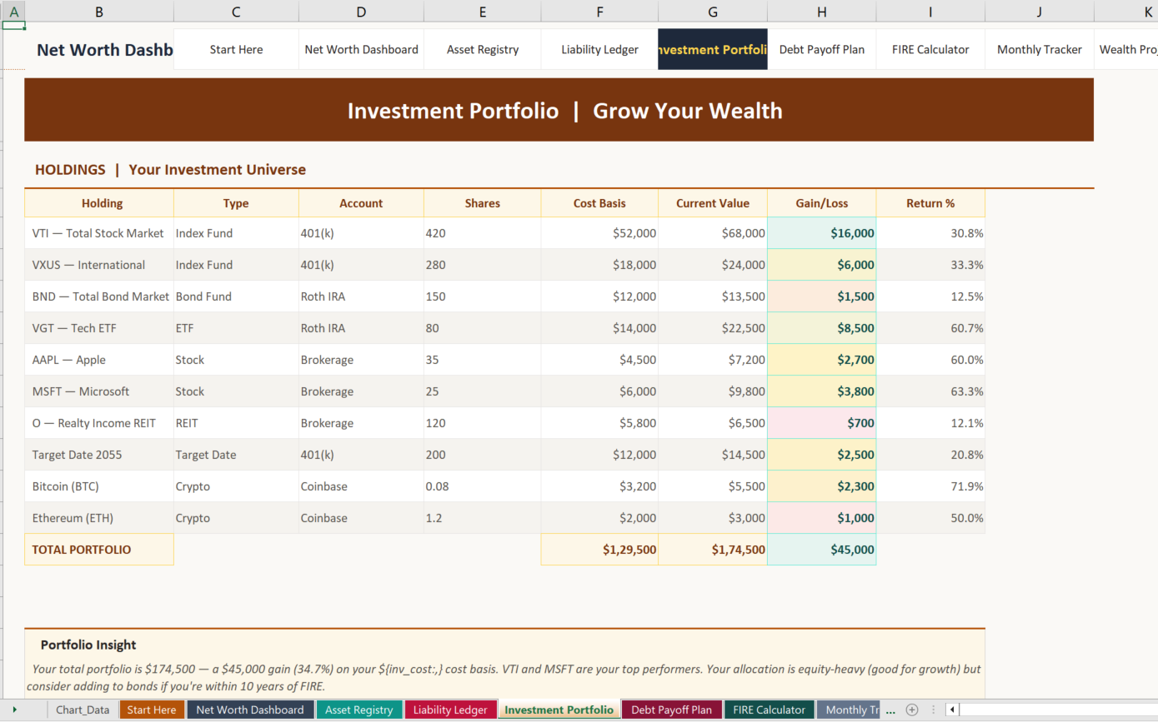Click the Gain/Loss header cell

click(x=822, y=203)
